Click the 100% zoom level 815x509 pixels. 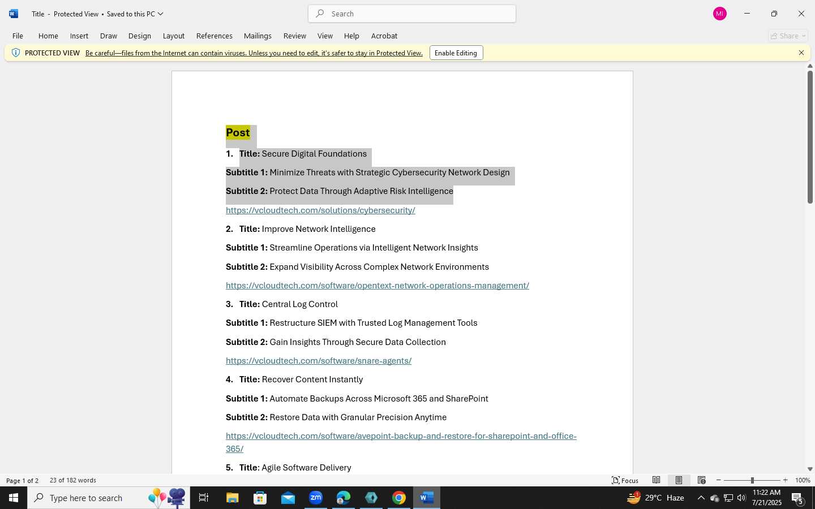pyautogui.click(x=803, y=480)
